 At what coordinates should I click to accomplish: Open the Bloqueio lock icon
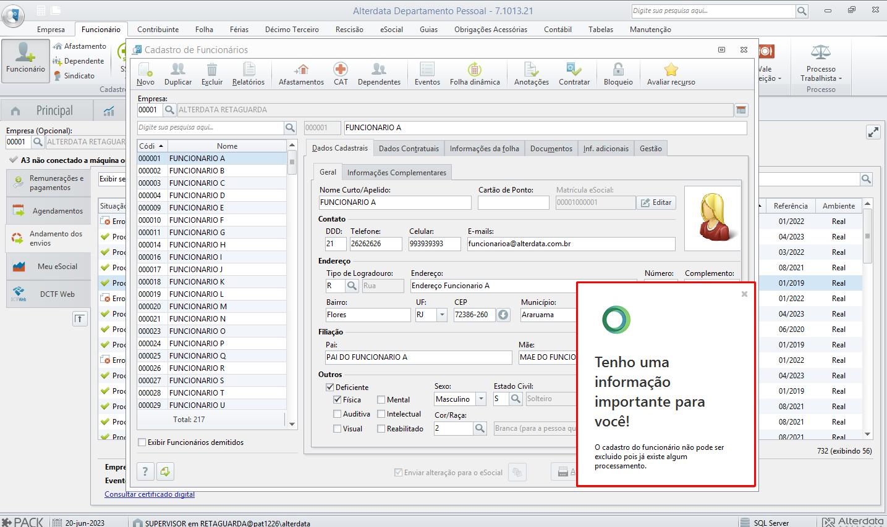[618, 73]
